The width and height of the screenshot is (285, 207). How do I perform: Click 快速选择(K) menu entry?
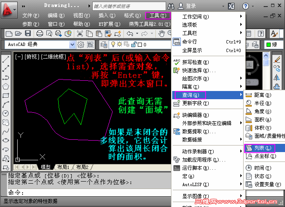coord(208,71)
